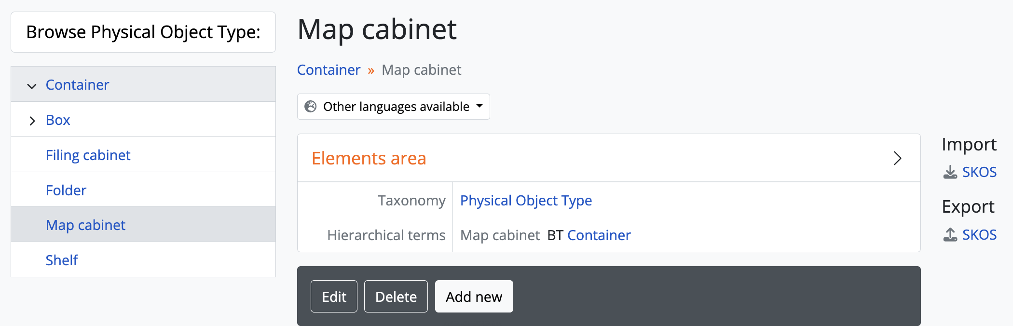Click the SKOS export upload icon
1013x326 pixels.
pos(950,235)
